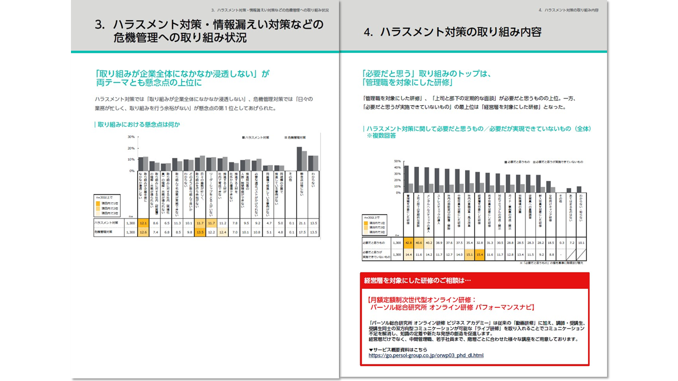Click the highlighted cell 15.1
678x381 pixels.
470,255
